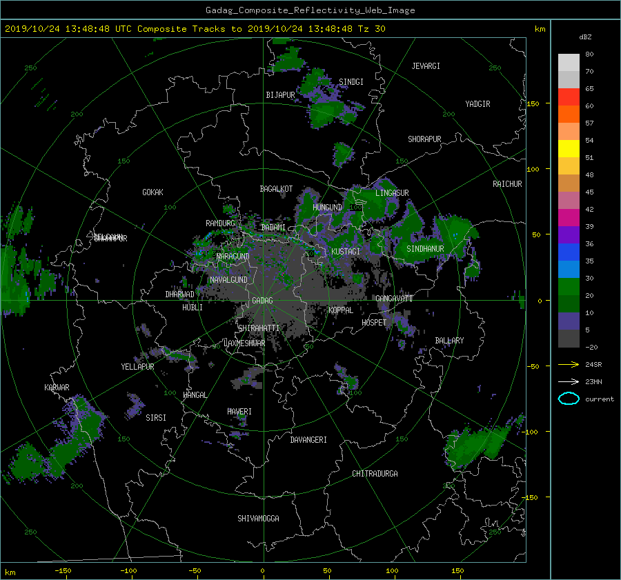Click the SHORAPUR town label
The height and width of the screenshot is (580, 621).
pos(424,139)
